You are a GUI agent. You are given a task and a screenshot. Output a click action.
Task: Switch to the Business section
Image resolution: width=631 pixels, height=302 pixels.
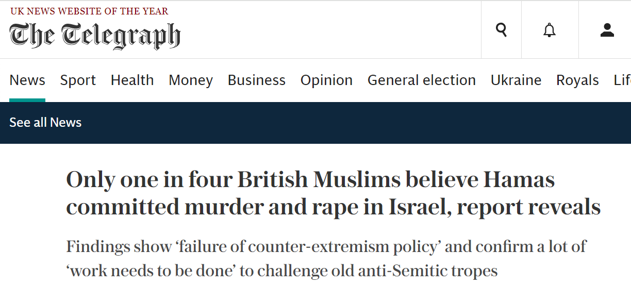coord(257,80)
